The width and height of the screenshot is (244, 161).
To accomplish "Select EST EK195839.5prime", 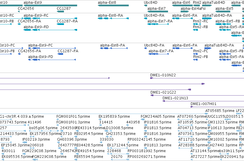I will click(x=114, y=117).
